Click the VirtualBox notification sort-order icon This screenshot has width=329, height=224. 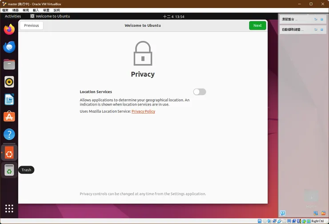316,213
